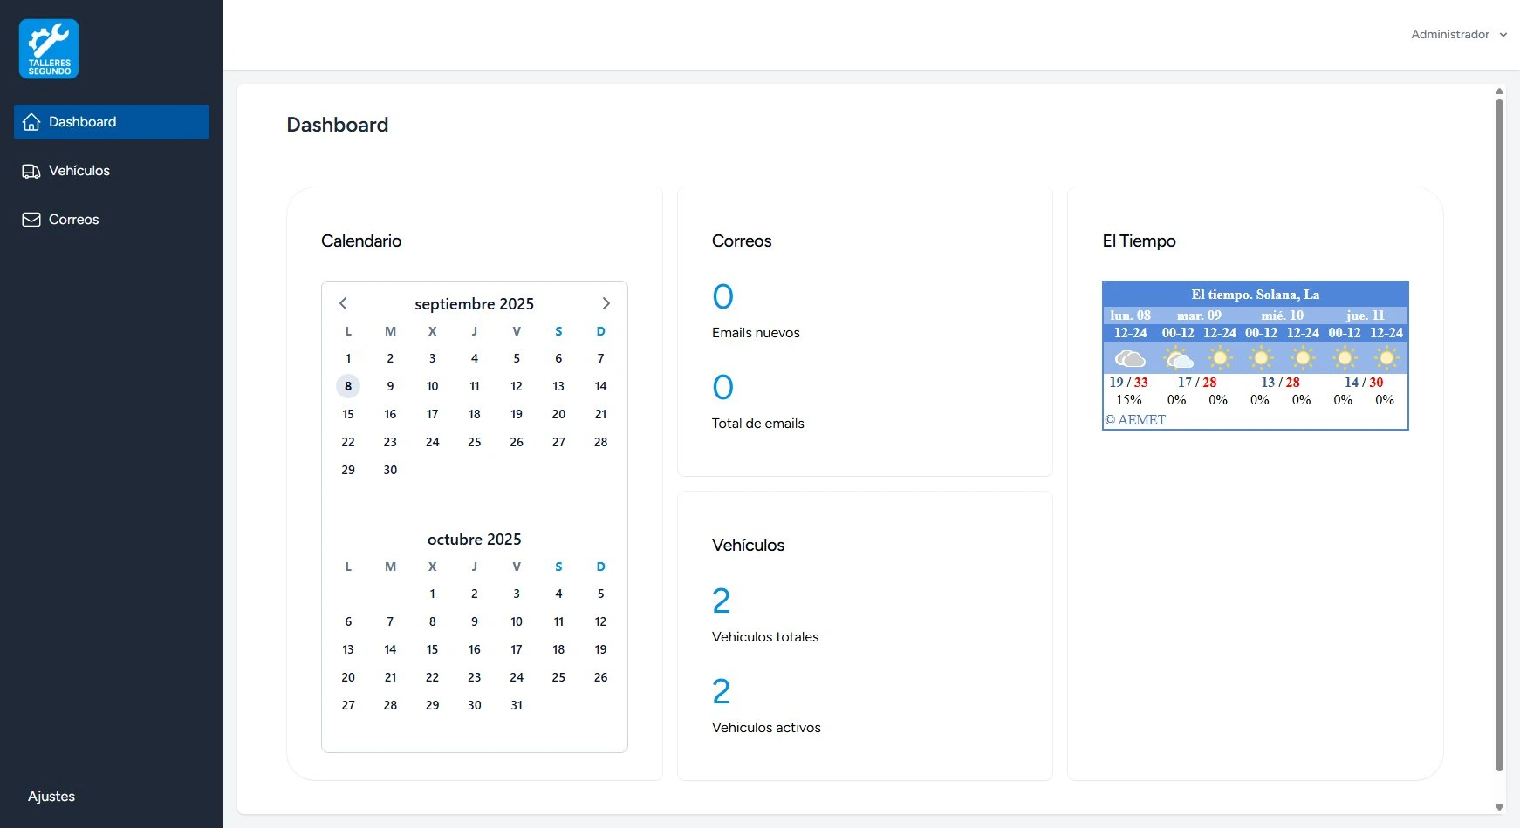The height and width of the screenshot is (828, 1520).
Task: Click Emails nuevos label
Action: (756, 333)
